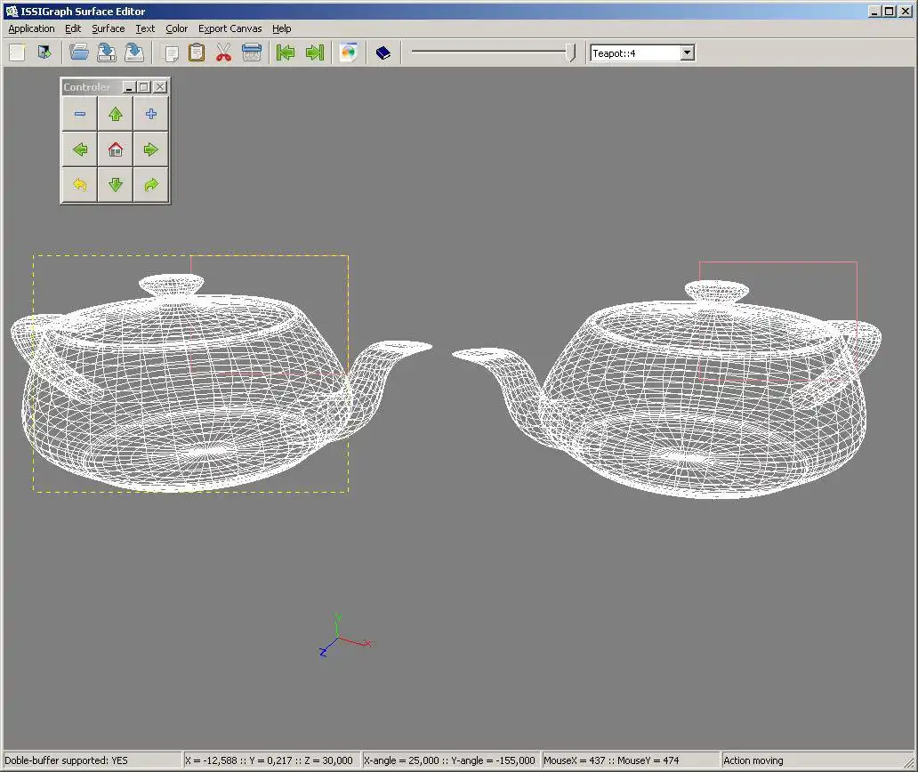This screenshot has width=918, height=772.
Task: Click the Cut scissors icon
Action: coord(223,52)
